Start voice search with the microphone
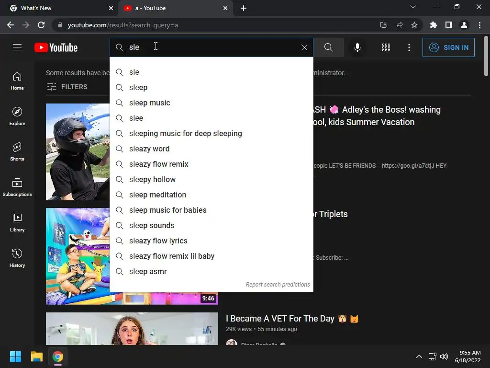The height and width of the screenshot is (368, 490). tap(357, 47)
